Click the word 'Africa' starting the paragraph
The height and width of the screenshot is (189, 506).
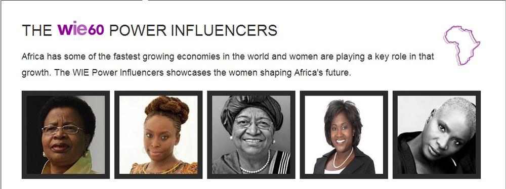(x=33, y=57)
